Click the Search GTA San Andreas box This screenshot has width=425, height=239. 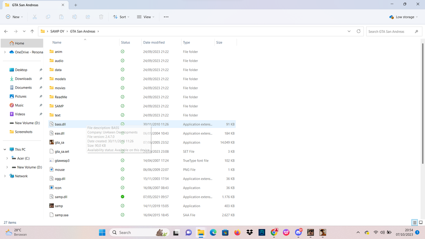394,31
